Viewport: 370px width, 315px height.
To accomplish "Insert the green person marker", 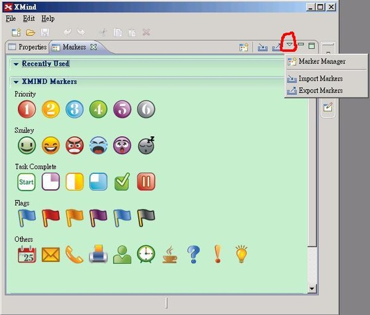I will pos(122,255).
